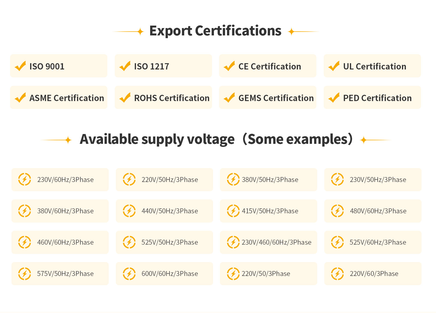Select the 575V/50Hz/3Phase voltage option
The width and height of the screenshot is (436, 313).
point(65,274)
